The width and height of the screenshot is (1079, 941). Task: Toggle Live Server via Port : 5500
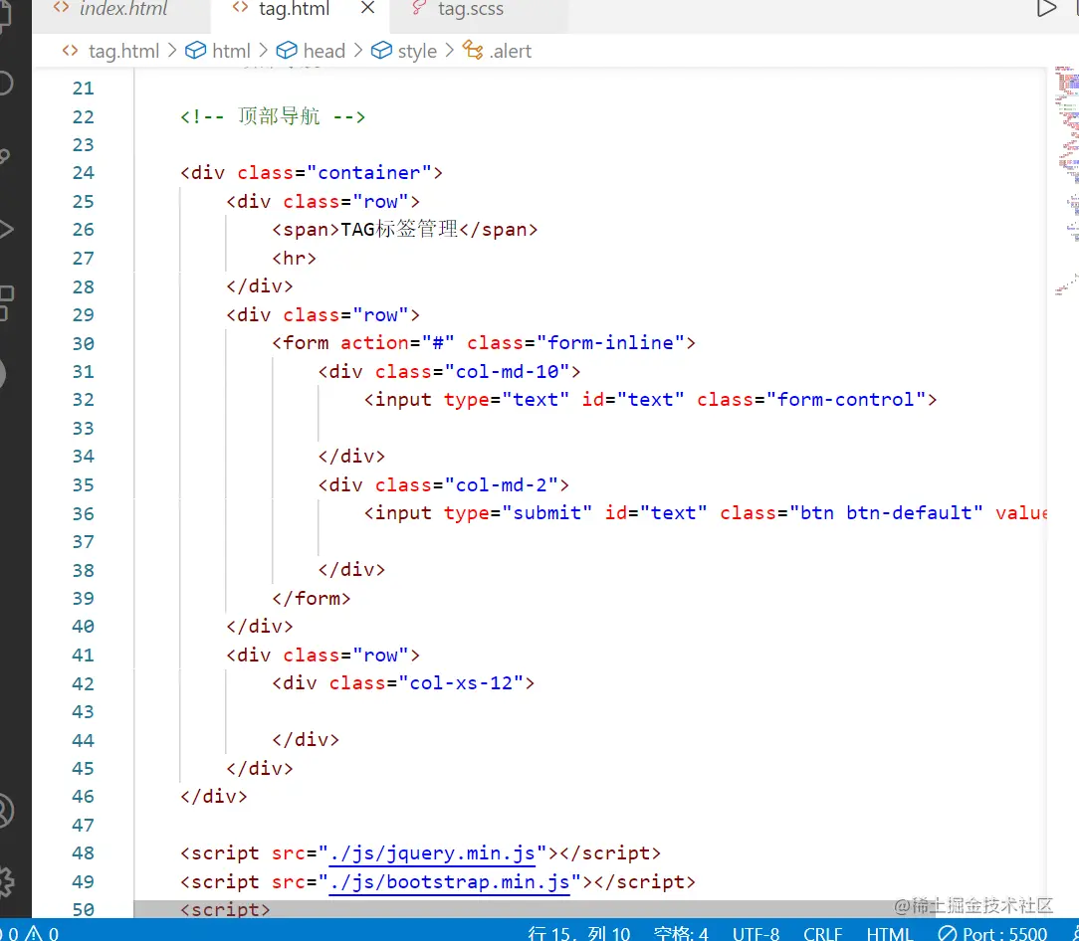pyautogui.click(x=992, y=933)
